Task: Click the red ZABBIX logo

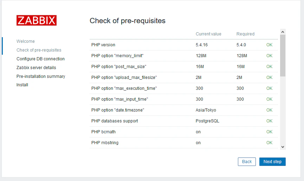Action: click(36, 20)
